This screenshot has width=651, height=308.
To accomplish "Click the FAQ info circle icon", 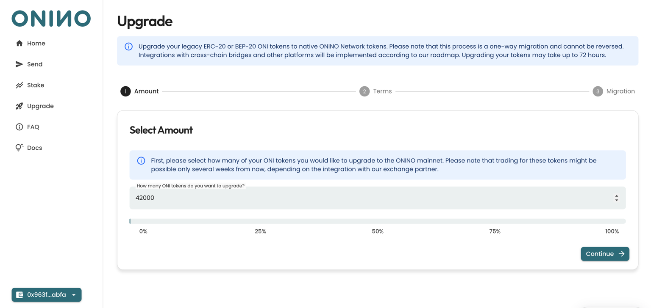I will coord(19,127).
